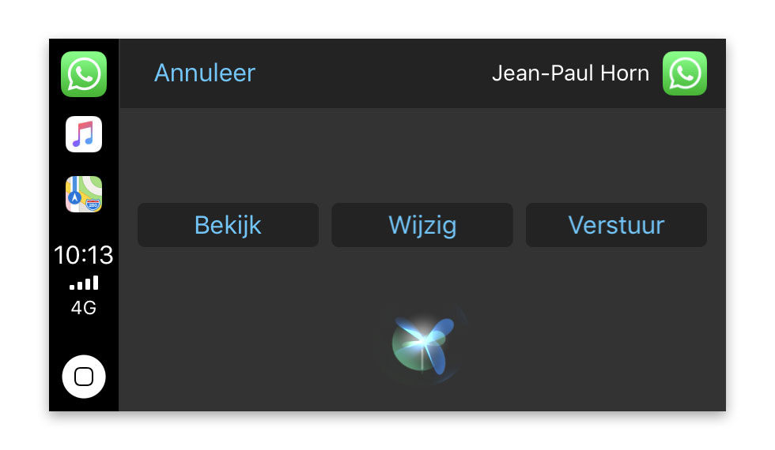Click empty dark area above Wijzig button

point(422,156)
